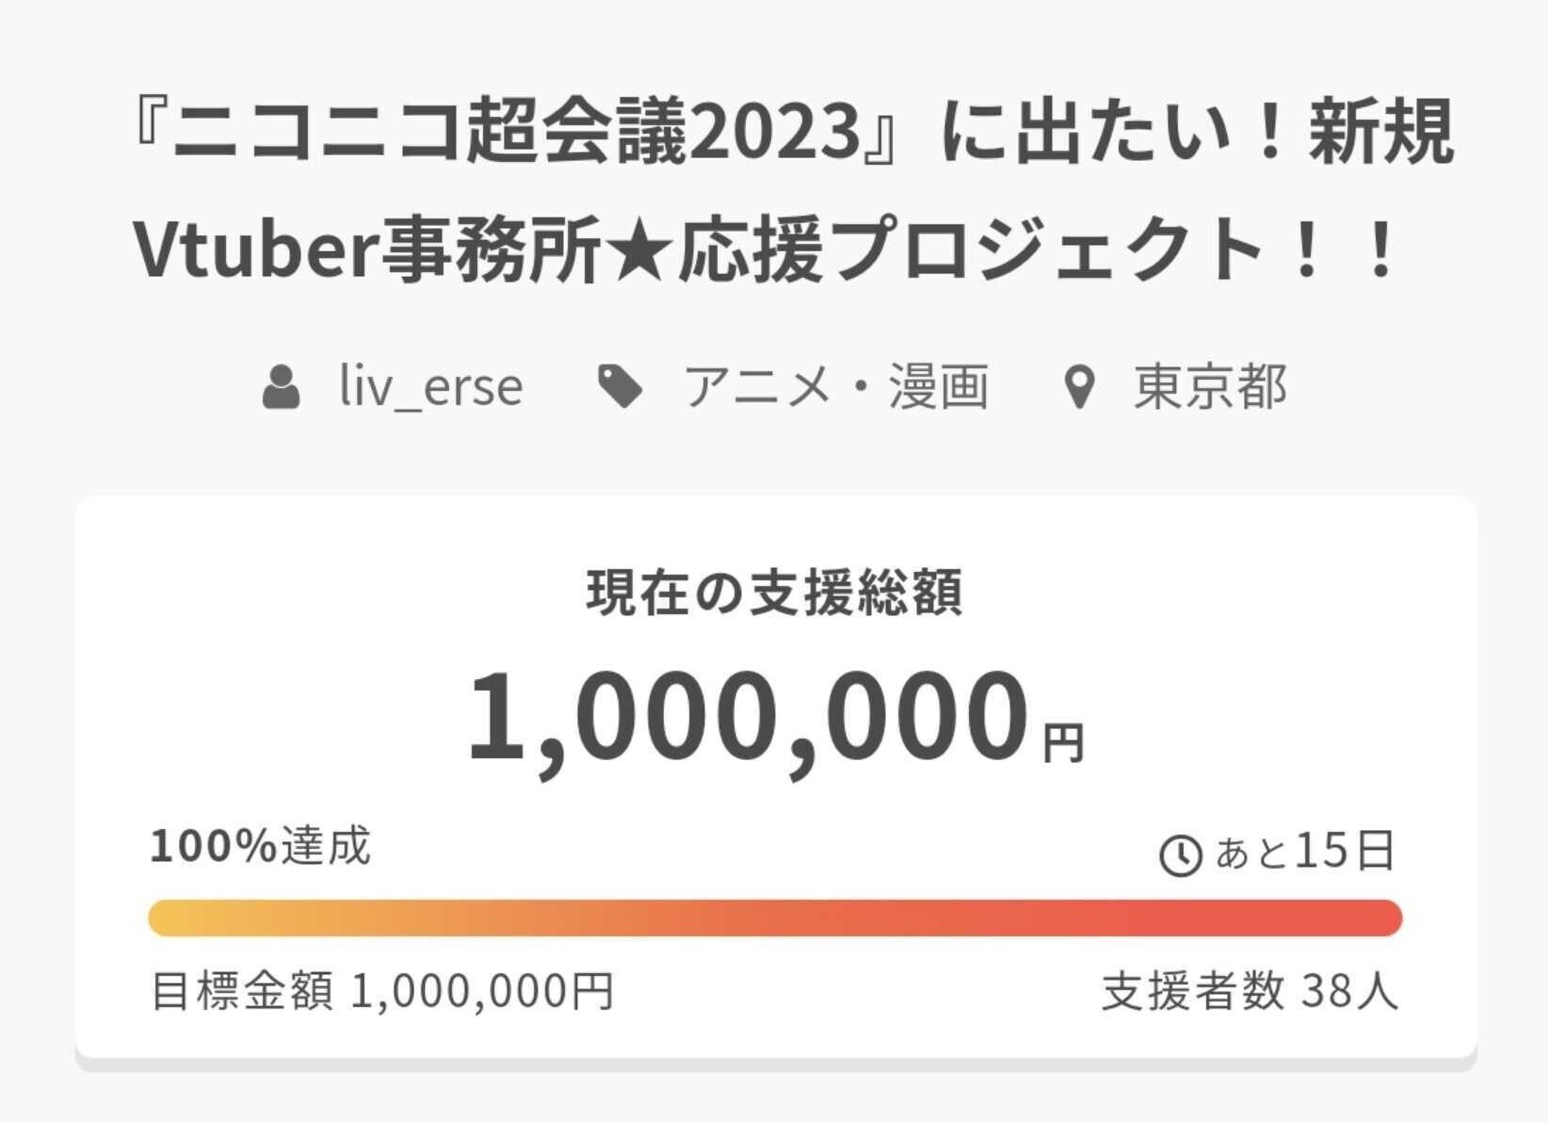Click the ★ star symbol in the title
This screenshot has height=1122, width=1548.
[x=639, y=252]
